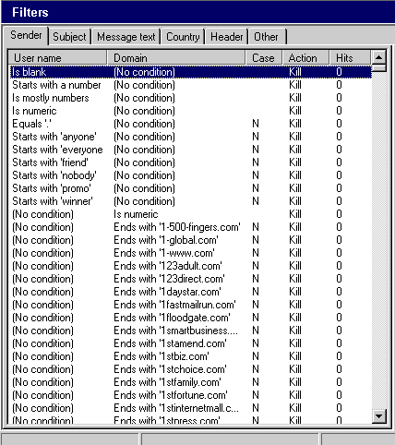Open the Message text tab
Image resolution: width=395 pixels, height=445 pixels.
(x=126, y=37)
